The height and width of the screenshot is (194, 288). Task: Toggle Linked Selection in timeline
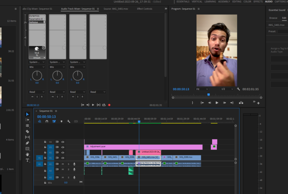[x=54, y=121]
